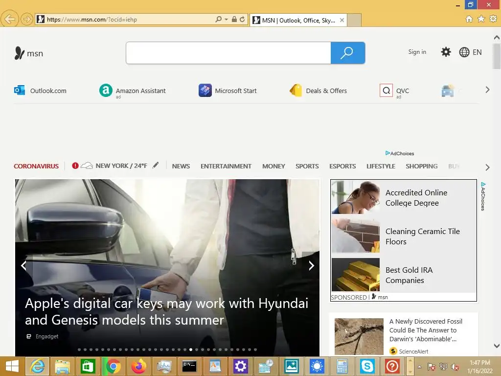Open a new blank tab button
The height and width of the screenshot is (376, 501).
click(x=354, y=20)
